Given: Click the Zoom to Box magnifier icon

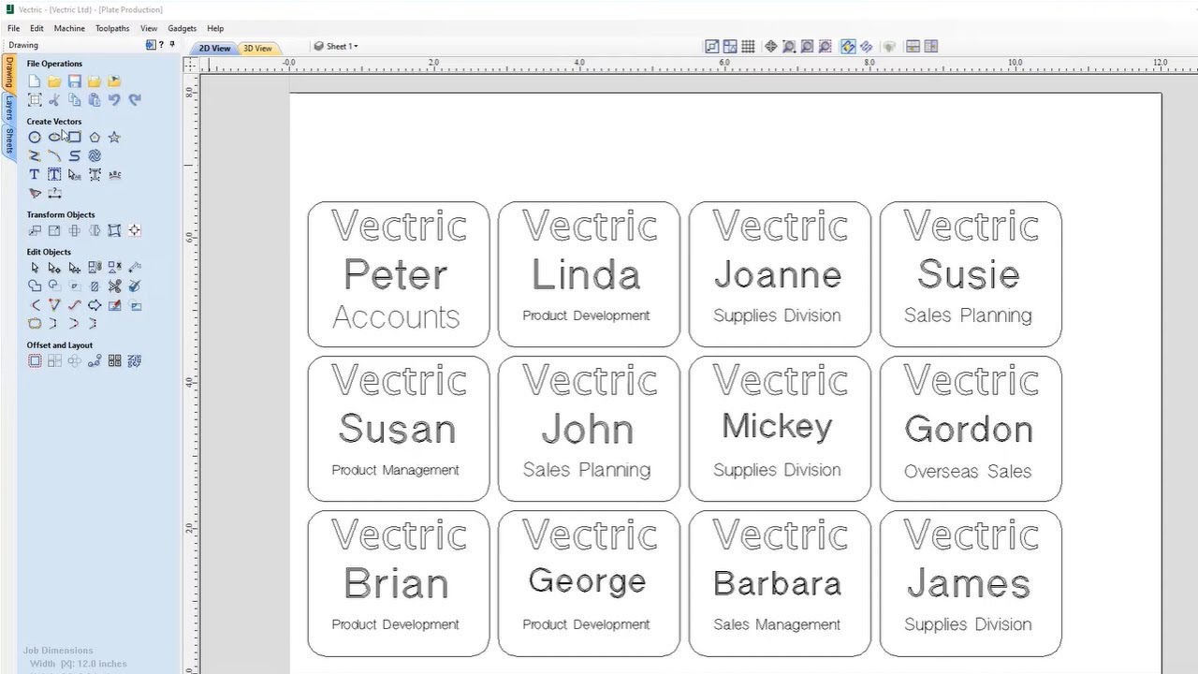Looking at the screenshot, I should pyautogui.click(x=789, y=47).
